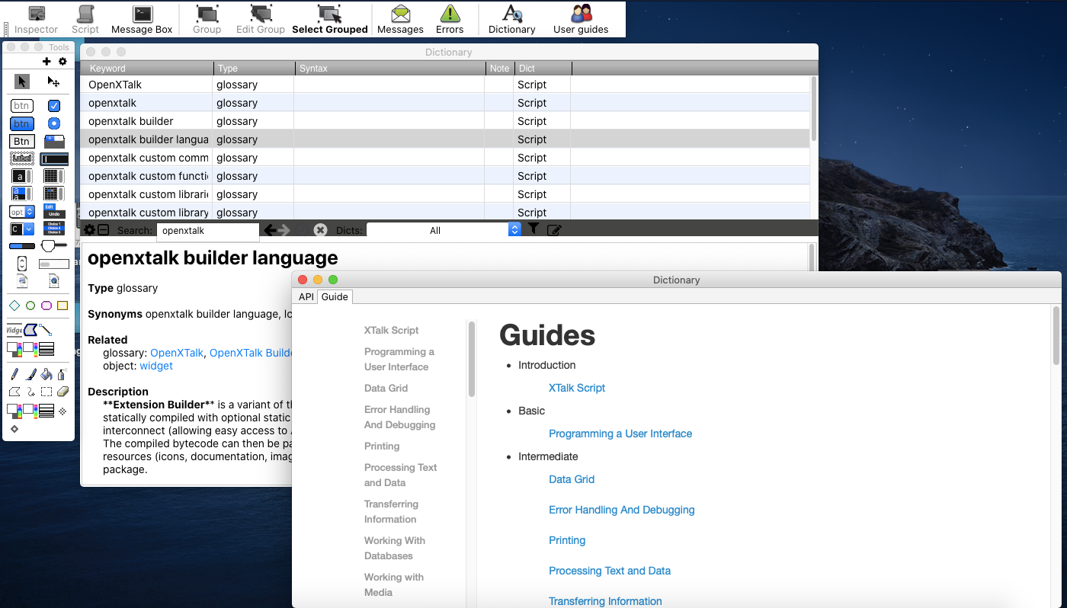Pick the 'opt' option menu control

tap(22, 212)
